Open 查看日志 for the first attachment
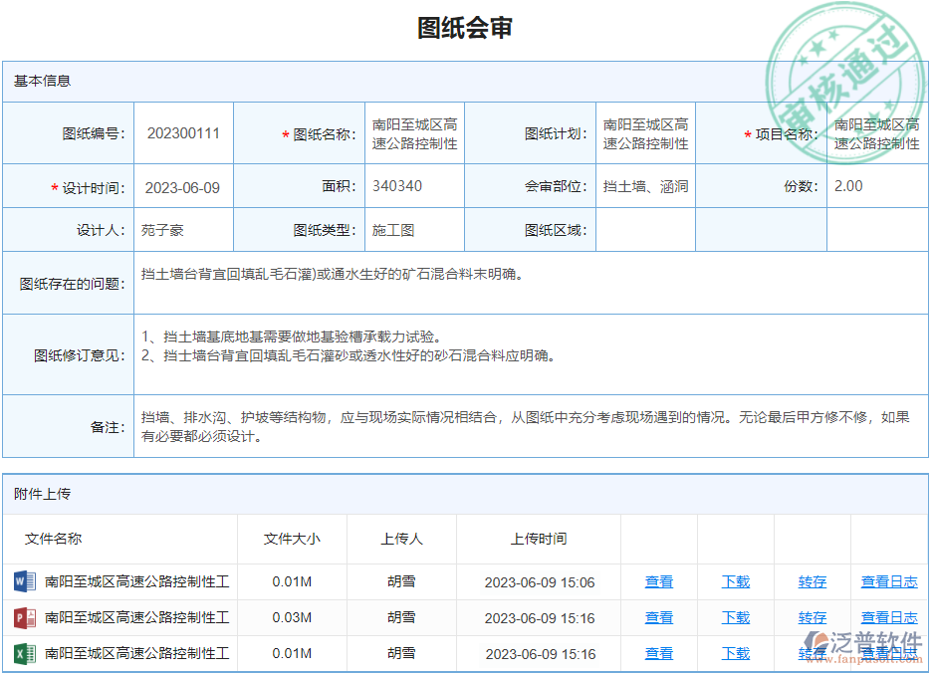 coord(889,581)
